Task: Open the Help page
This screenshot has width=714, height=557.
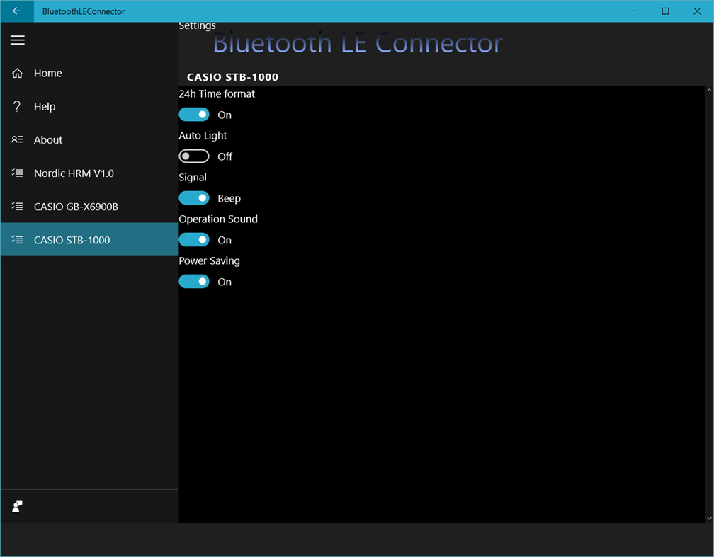Action: click(x=45, y=106)
